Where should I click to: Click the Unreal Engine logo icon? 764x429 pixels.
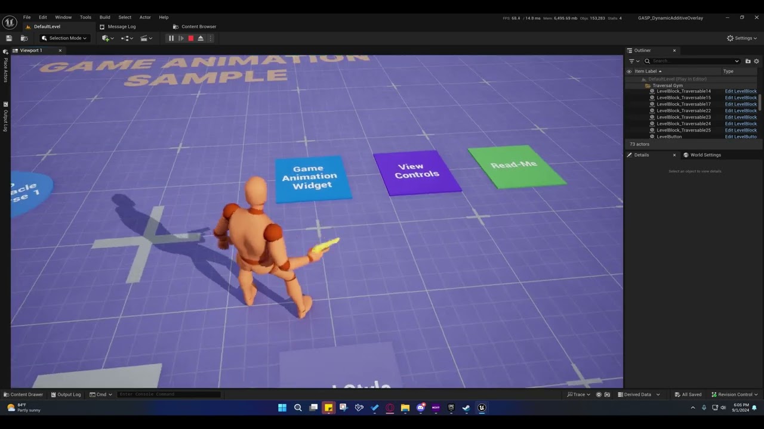[10, 23]
